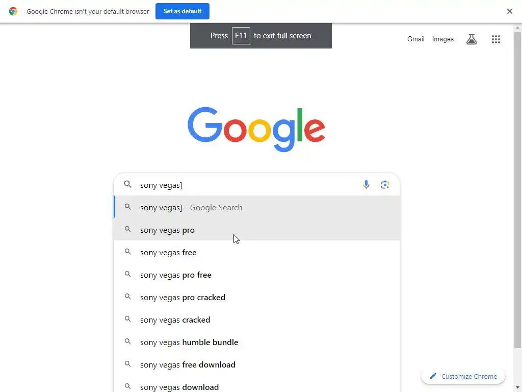Dismiss the default browser notification bar
The image size is (522, 392).
pyautogui.click(x=509, y=11)
